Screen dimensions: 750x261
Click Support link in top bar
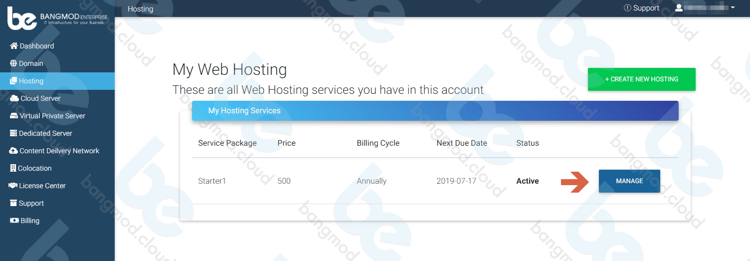[642, 8]
